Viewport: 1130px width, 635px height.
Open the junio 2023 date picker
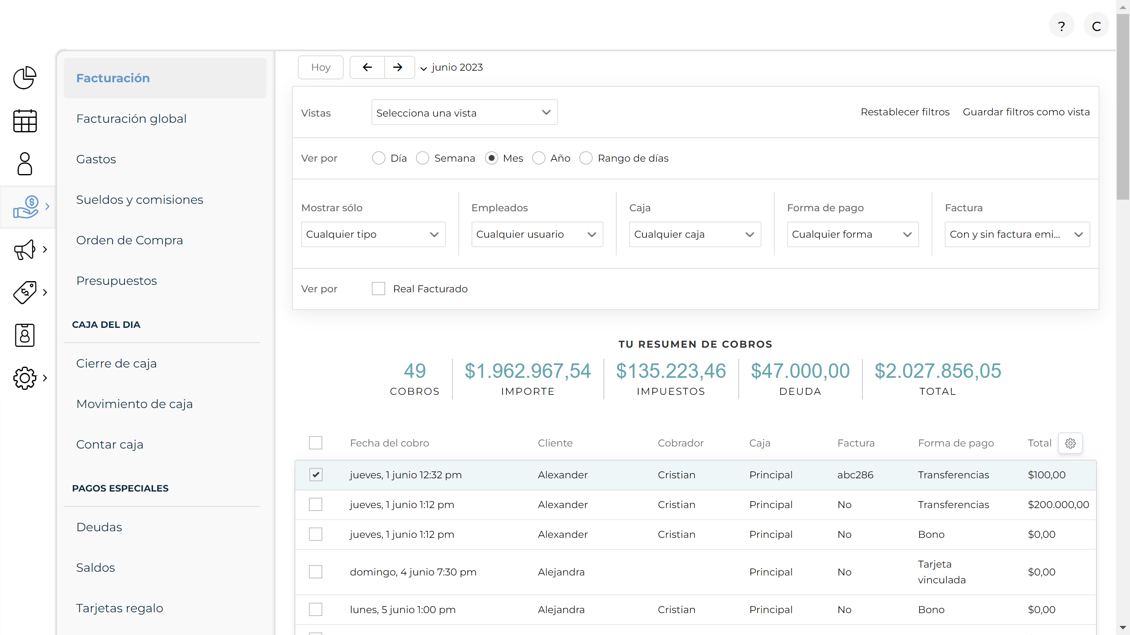pyautogui.click(x=451, y=67)
